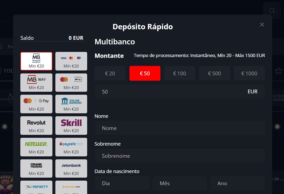Click the Nome input field
Image resolution: width=284 pixels, height=194 pixels.
click(x=179, y=128)
